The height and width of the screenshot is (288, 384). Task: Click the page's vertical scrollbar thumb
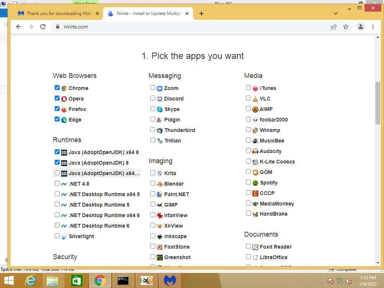(x=378, y=103)
